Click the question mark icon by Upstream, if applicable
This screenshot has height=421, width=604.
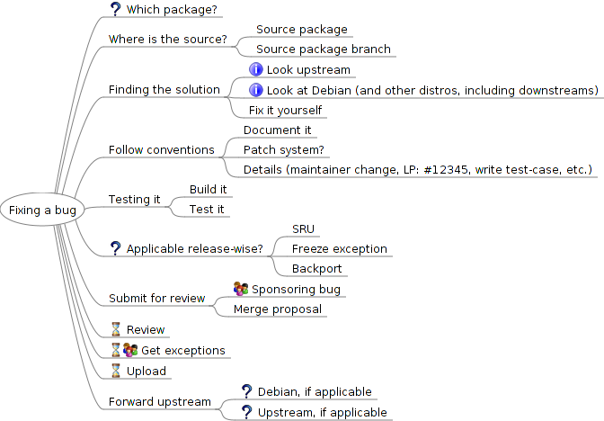pos(246,412)
